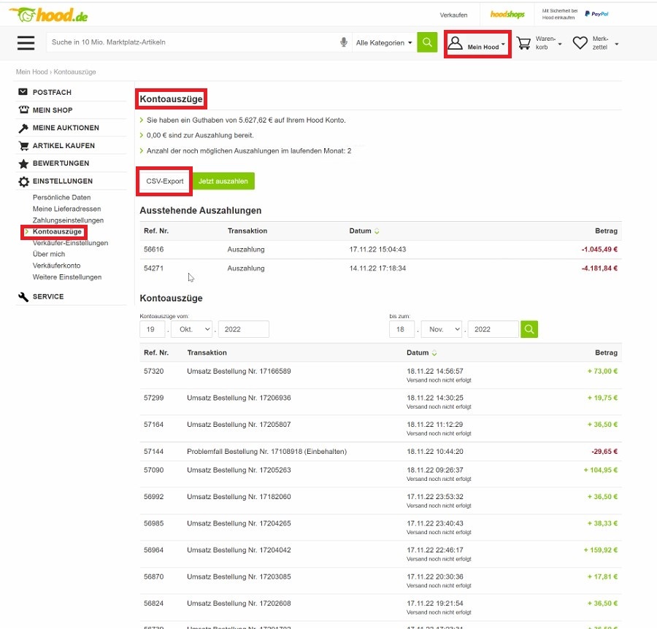Select Zahlungseinstellungen in sidebar settings

point(68,220)
